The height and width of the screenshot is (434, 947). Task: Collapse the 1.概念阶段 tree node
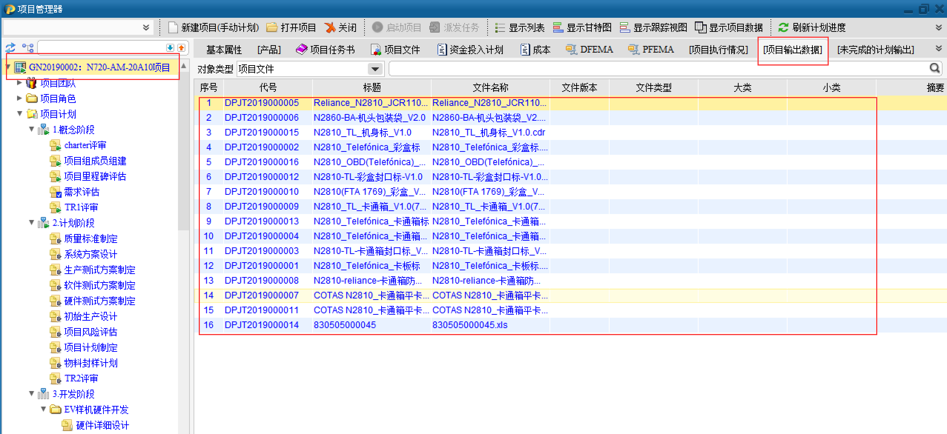coord(32,129)
